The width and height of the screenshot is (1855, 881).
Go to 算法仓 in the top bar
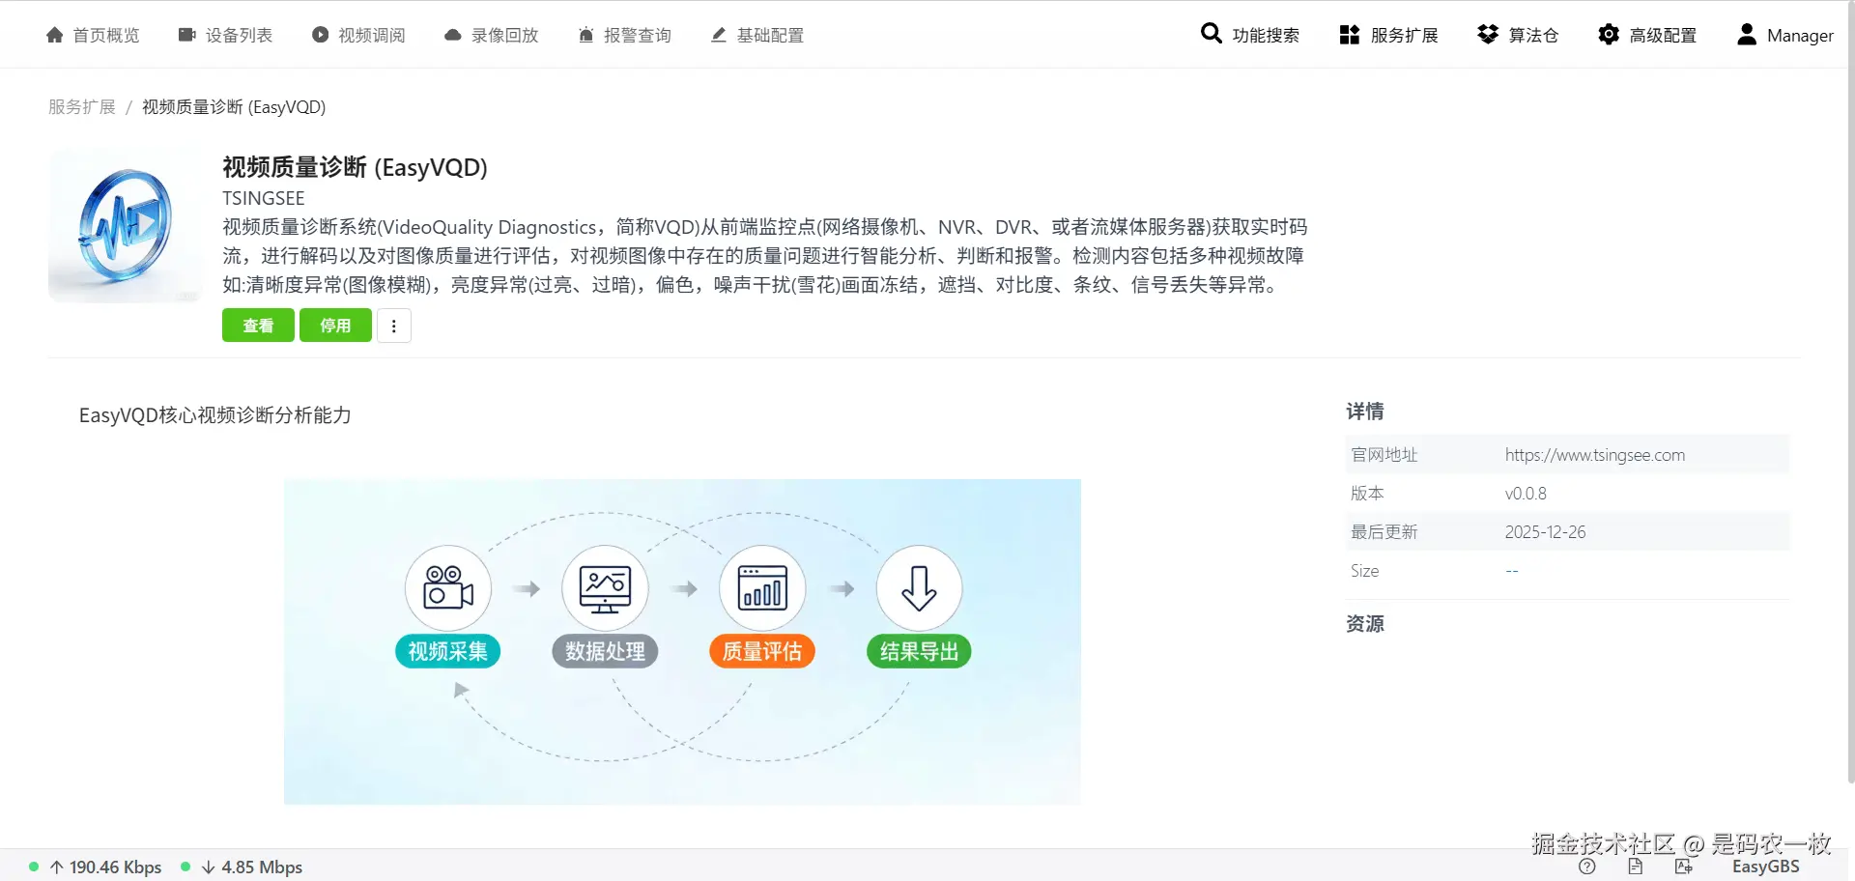pyautogui.click(x=1518, y=35)
